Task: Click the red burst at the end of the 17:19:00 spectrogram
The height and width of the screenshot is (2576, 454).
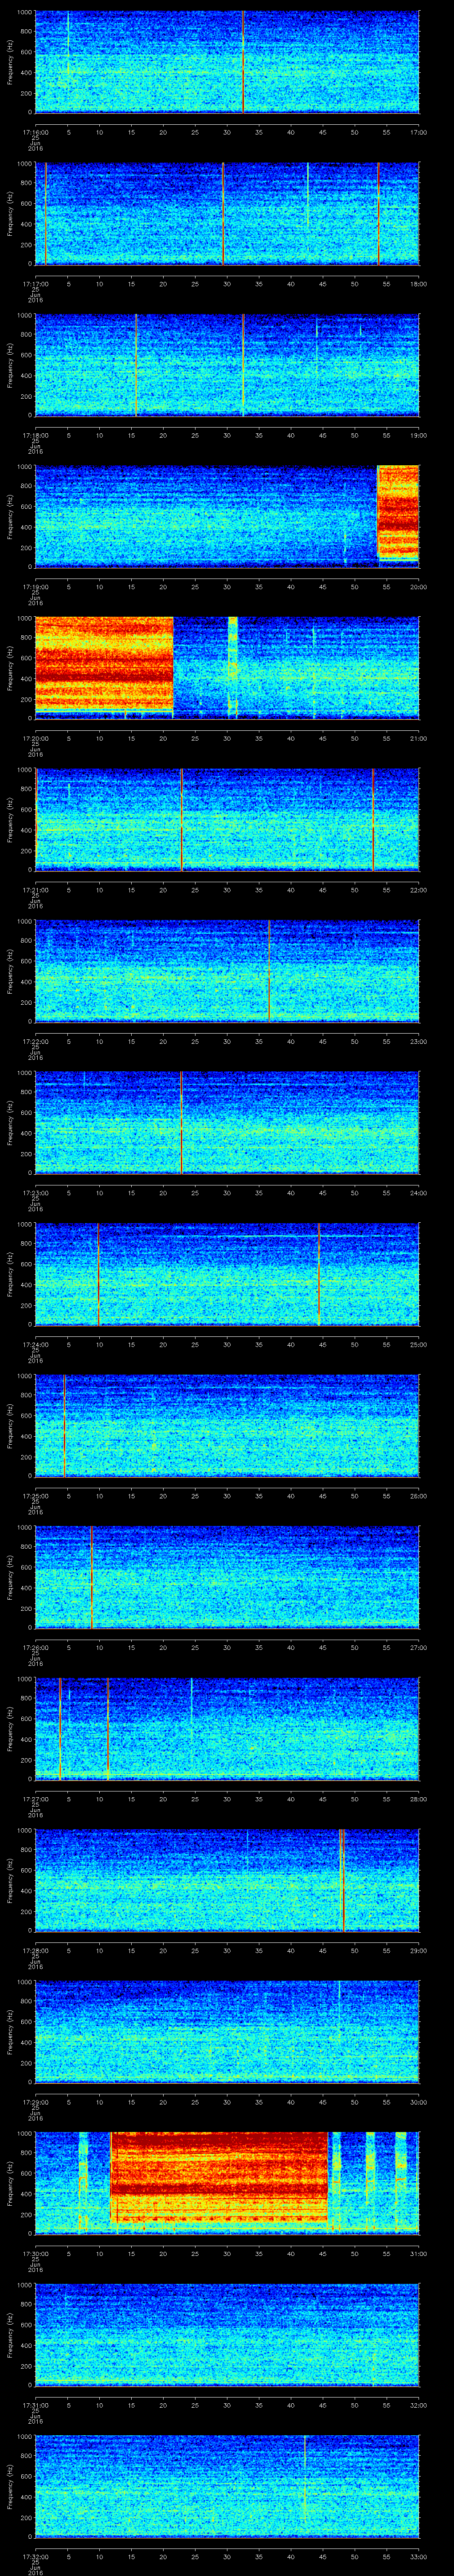Action: tap(397, 514)
